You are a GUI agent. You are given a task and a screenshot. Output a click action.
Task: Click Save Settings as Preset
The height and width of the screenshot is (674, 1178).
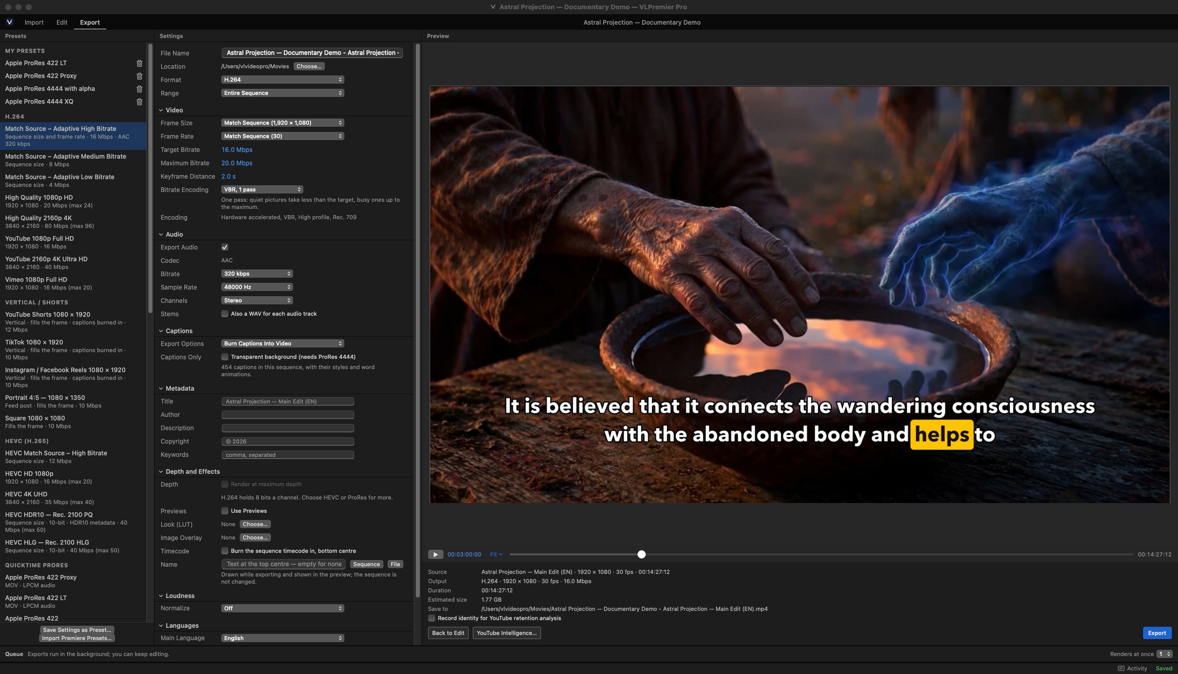pyautogui.click(x=77, y=630)
